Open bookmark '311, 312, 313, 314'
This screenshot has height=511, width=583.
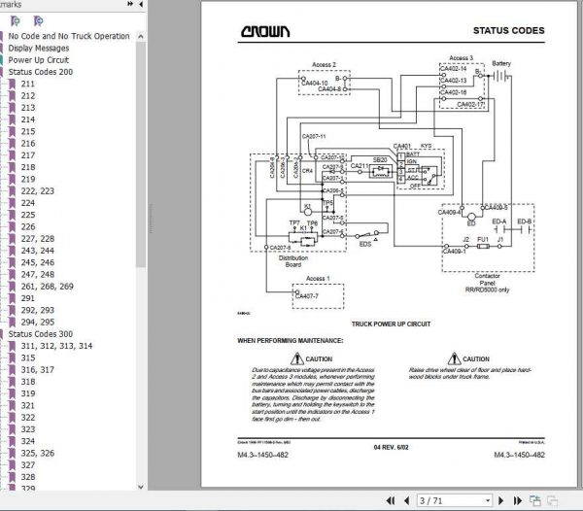click(x=56, y=346)
